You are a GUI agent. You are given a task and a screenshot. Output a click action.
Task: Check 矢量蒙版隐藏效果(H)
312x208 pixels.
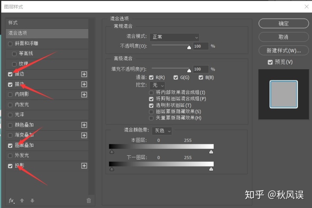[x=151, y=118]
